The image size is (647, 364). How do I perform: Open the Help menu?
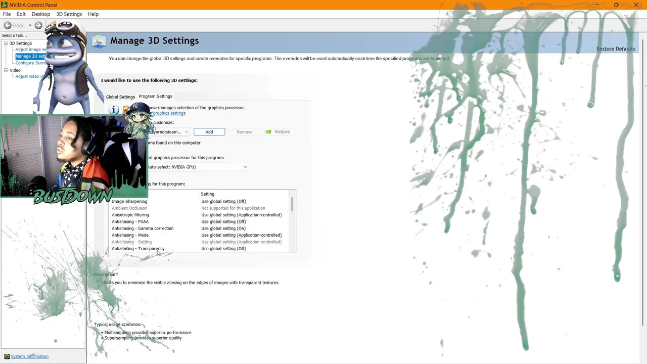93,14
